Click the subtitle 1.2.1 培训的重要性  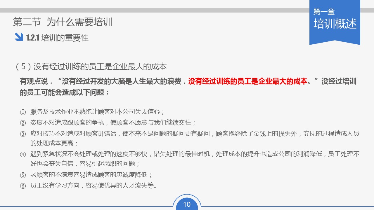57,38
